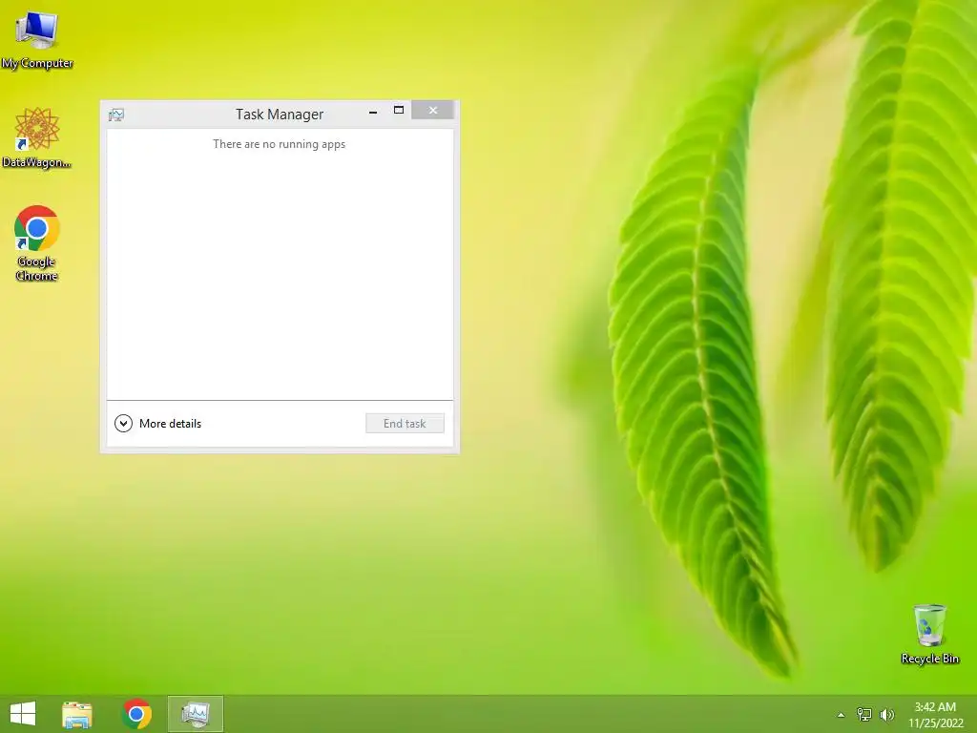The image size is (977, 733).
Task: Launch Chrome from the taskbar
Action: [137, 714]
